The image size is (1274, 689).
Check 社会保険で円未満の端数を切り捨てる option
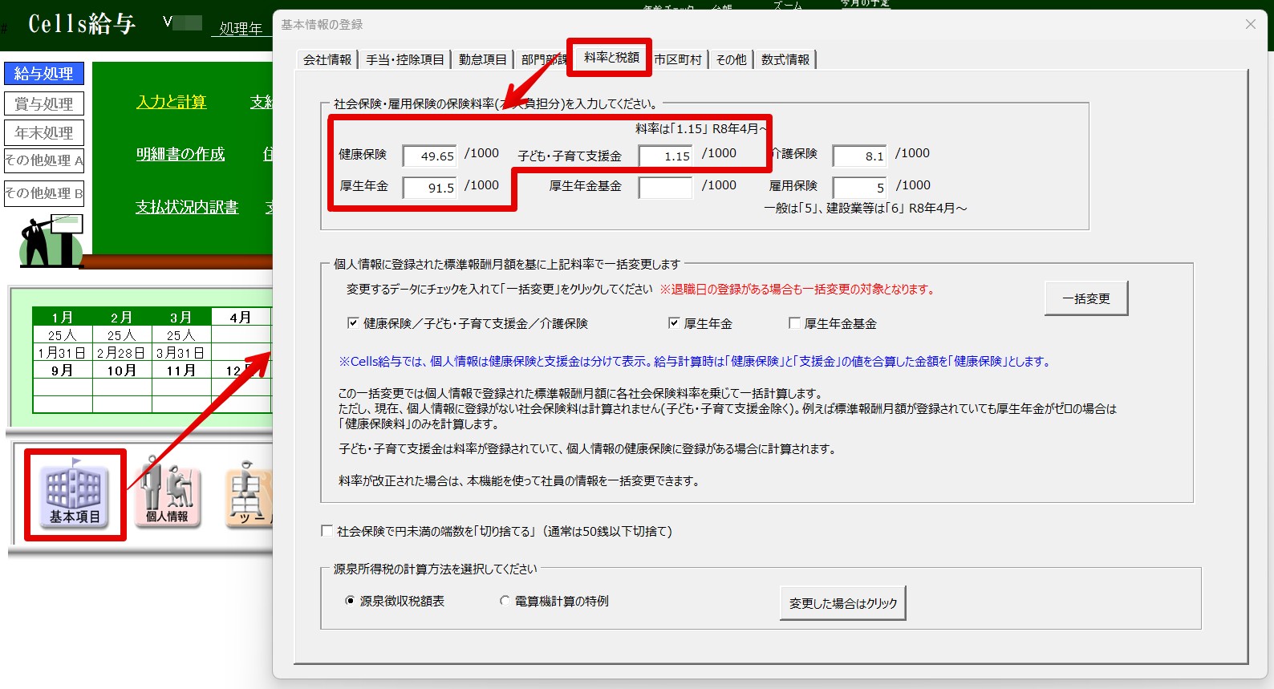coord(327,531)
